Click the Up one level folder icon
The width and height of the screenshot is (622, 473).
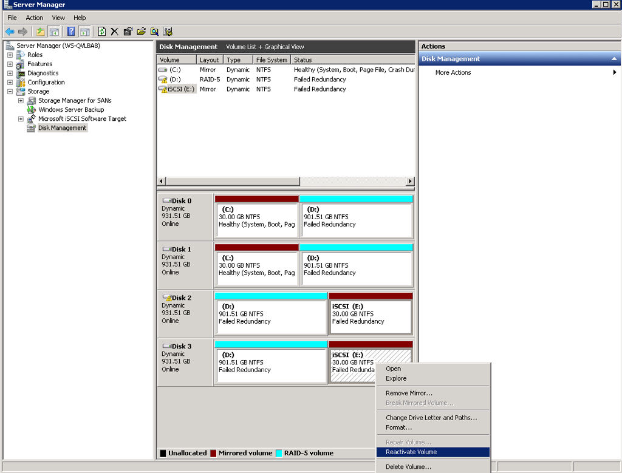click(41, 32)
